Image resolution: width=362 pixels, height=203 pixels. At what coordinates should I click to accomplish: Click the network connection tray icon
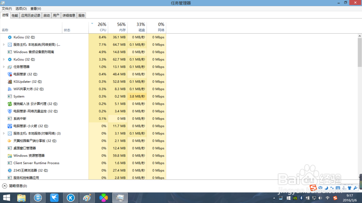pos(314,198)
